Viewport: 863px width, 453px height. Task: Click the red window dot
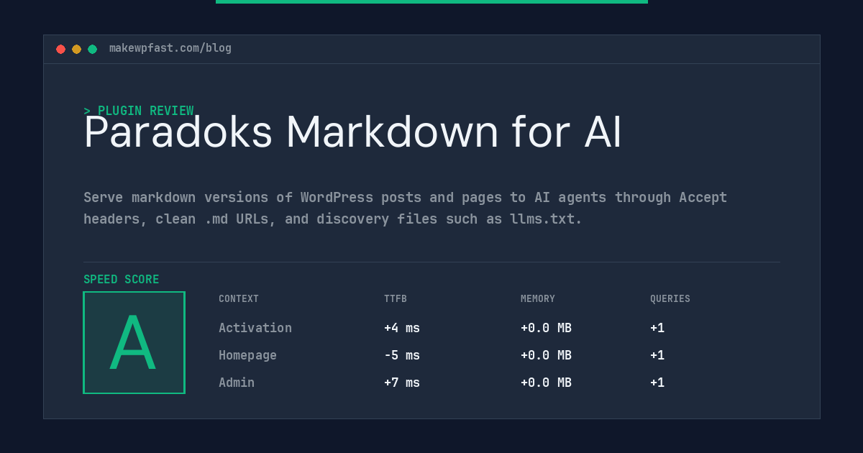60,49
